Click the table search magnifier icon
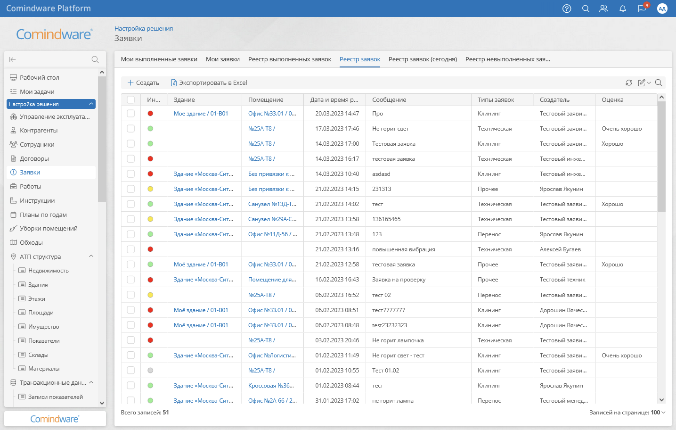The width and height of the screenshot is (676, 430). click(x=659, y=83)
